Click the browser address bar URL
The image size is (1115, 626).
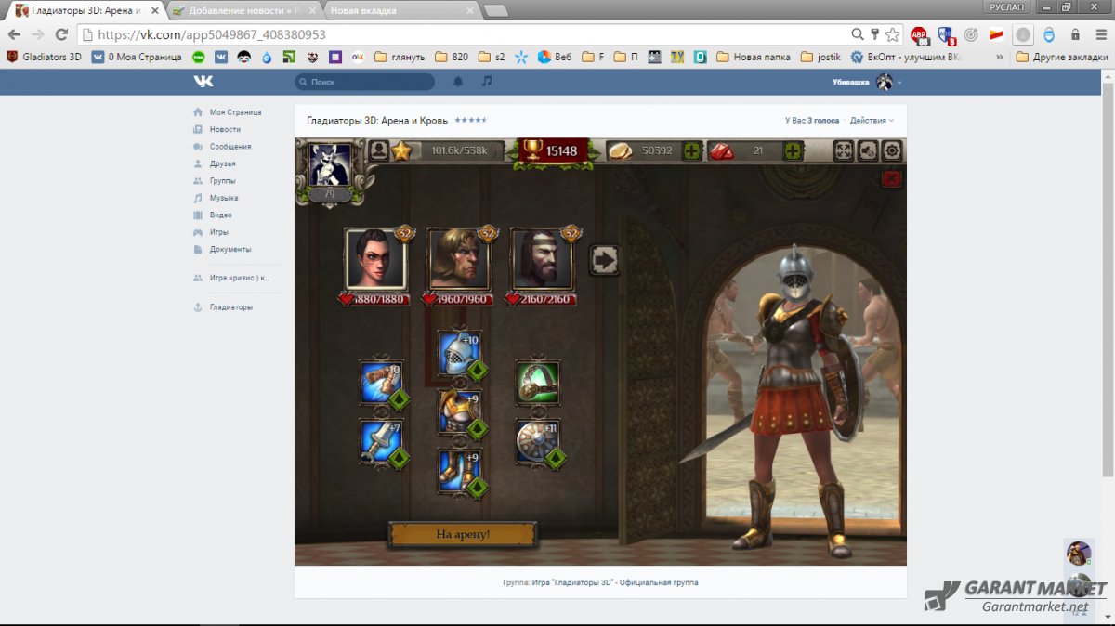click(212, 34)
